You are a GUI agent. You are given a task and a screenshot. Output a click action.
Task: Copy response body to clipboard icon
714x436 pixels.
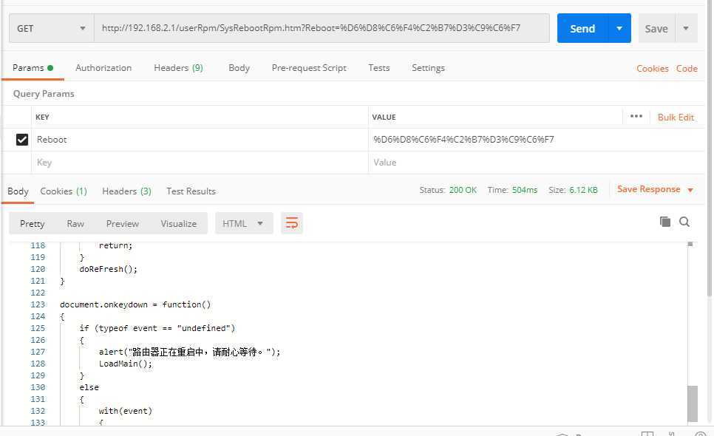(x=664, y=222)
